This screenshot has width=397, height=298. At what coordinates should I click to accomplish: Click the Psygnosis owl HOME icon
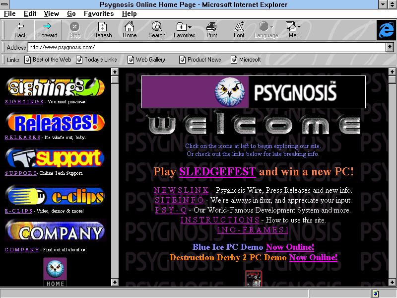coord(55,272)
